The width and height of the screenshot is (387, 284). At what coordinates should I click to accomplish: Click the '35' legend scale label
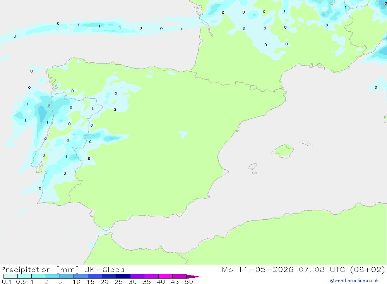coord(147,282)
